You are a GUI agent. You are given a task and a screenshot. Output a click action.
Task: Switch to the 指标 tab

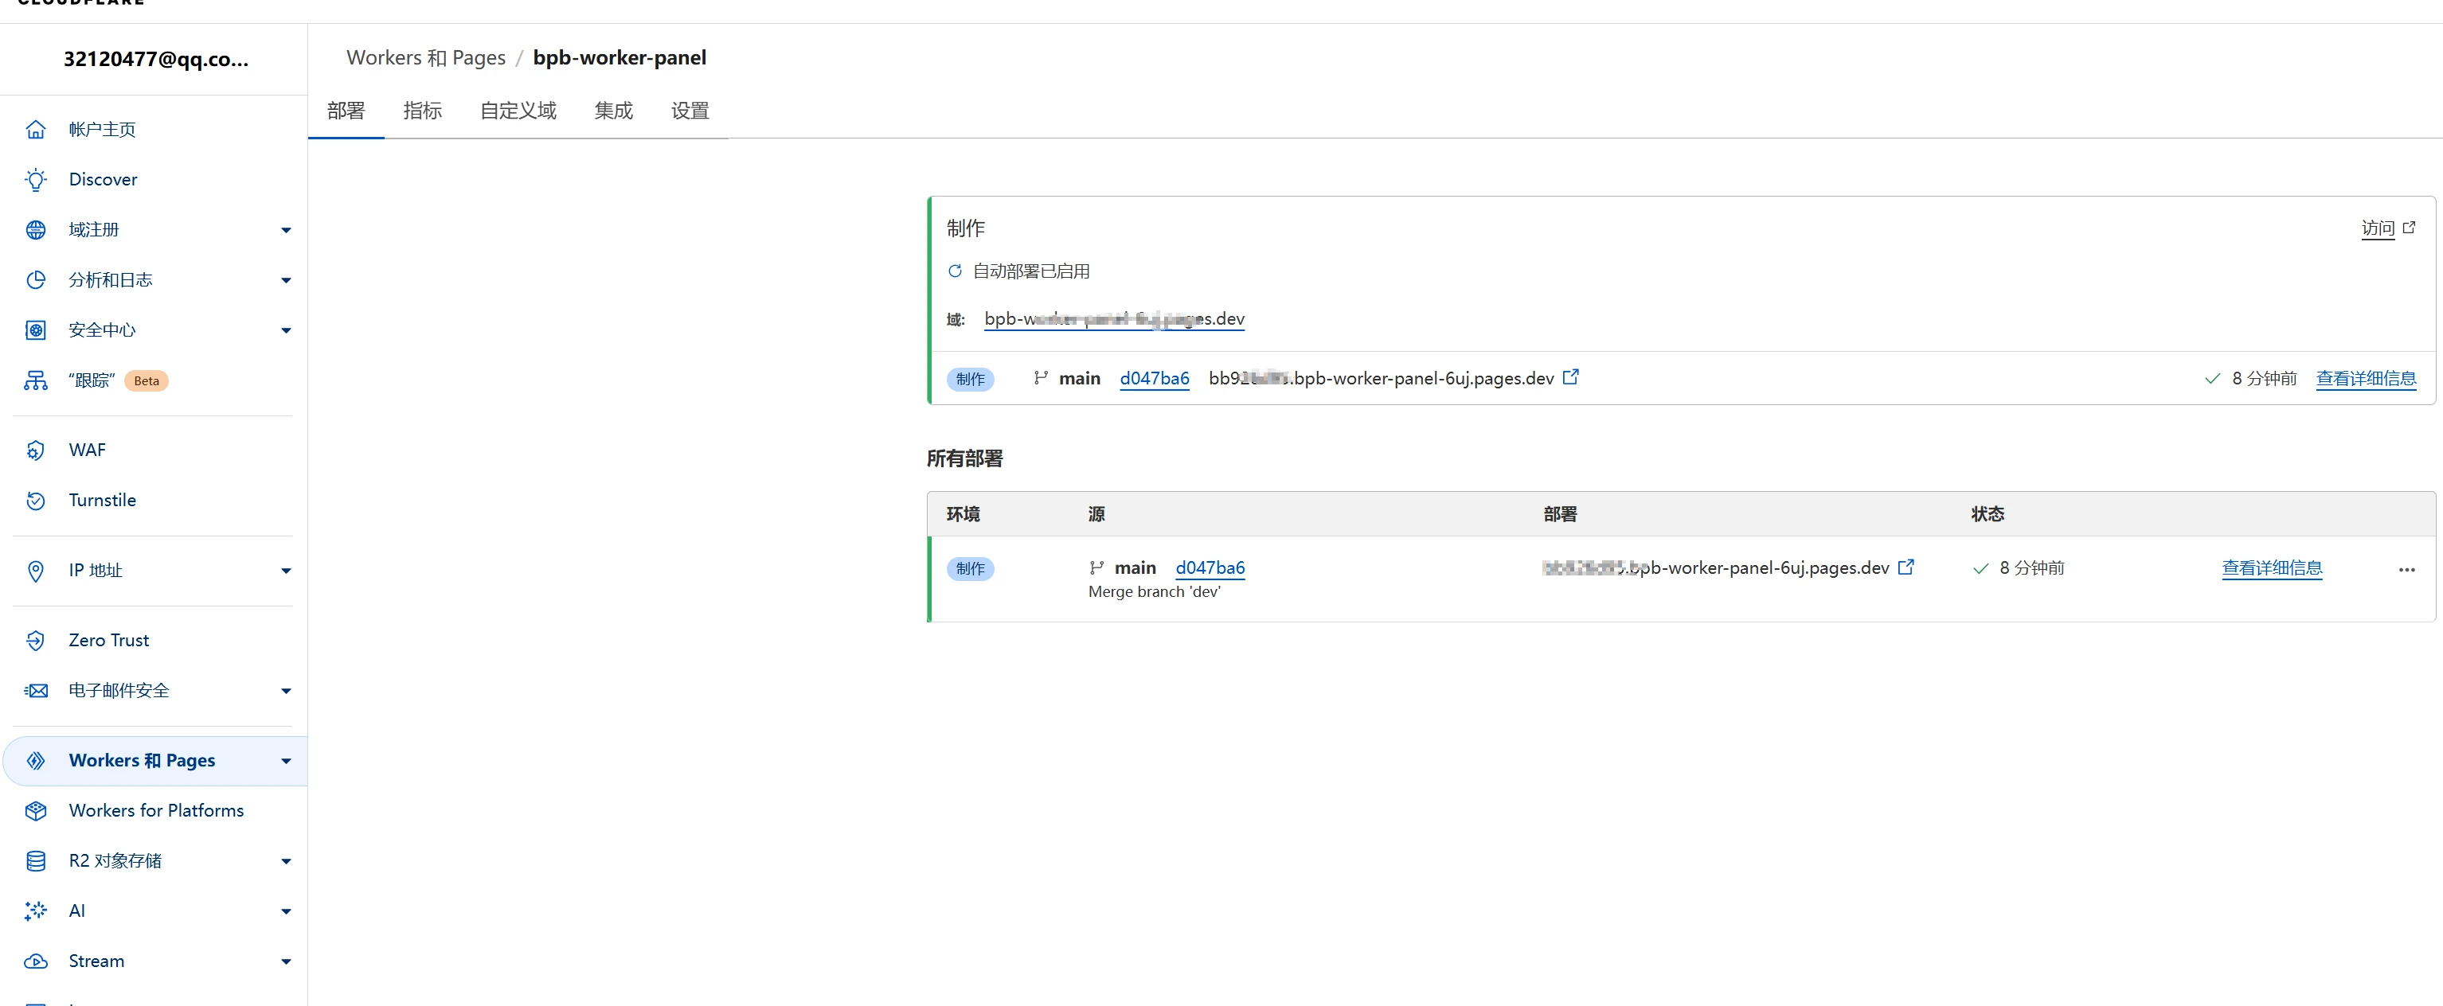pyautogui.click(x=422, y=111)
